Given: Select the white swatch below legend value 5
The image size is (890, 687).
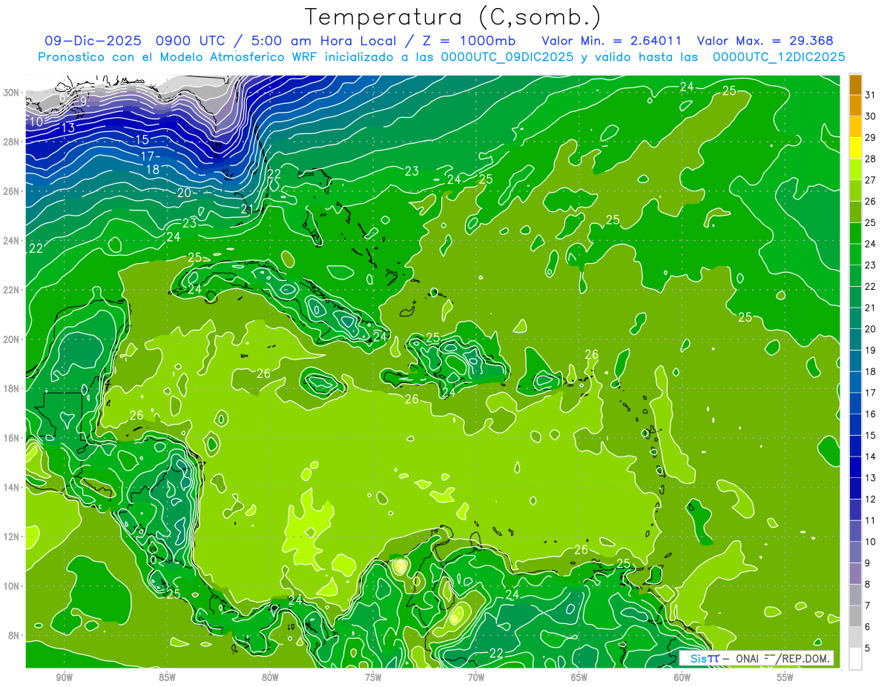Looking at the screenshot, I should click(x=855, y=658).
